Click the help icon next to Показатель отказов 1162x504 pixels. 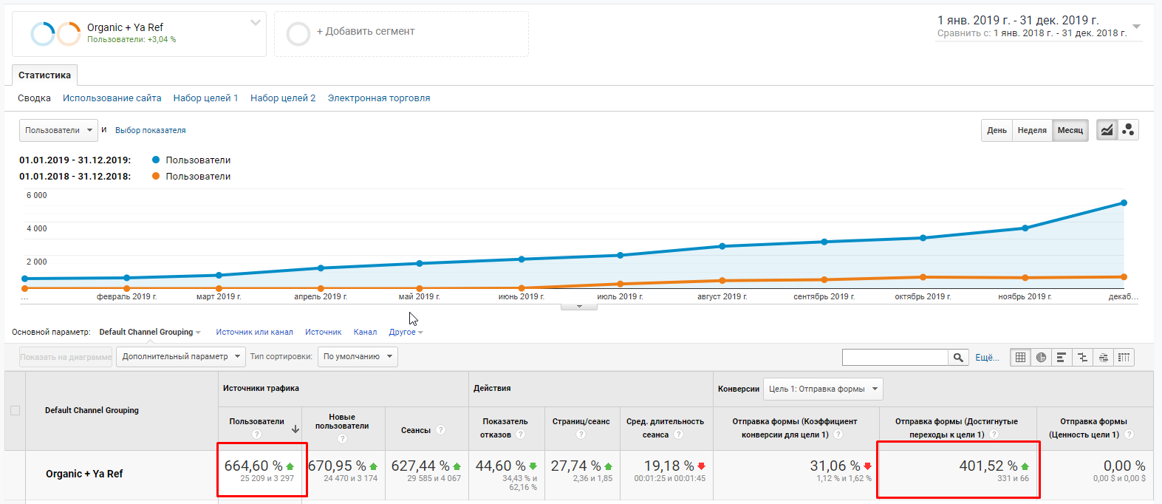tap(521, 435)
